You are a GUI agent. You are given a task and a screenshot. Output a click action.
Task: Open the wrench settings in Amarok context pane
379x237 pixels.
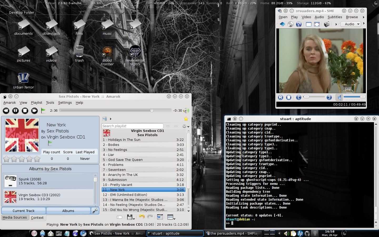[x=95, y=211]
